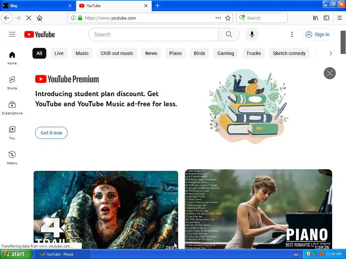The image size is (346, 259).
Task: Click the magnifier search button on YouTube
Action: pos(229,34)
